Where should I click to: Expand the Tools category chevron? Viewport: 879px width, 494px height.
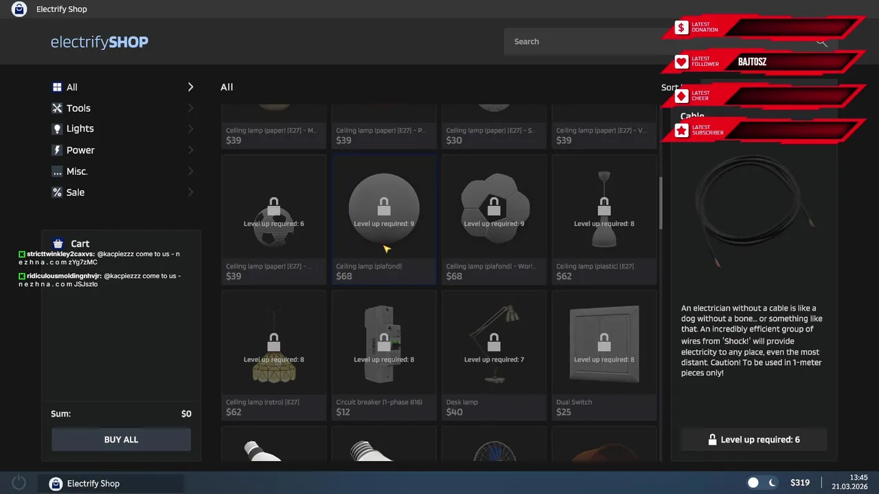(x=190, y=108)
